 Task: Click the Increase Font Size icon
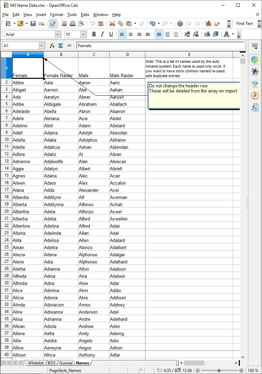pyautogui.click(x=187, y=34)
